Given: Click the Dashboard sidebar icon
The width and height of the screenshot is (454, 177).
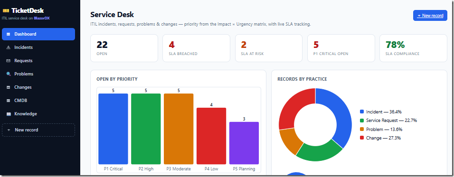Looking at the screenshot, I should [8, 34].
